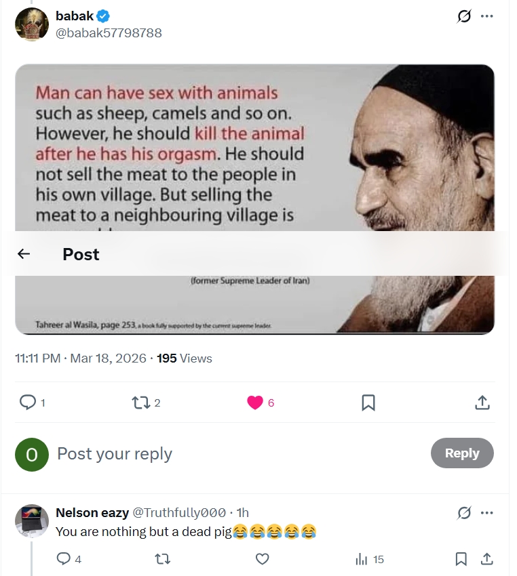The width and height of the screenshot is (517, 576).
Task: Open Grok icon on Nelson eazy's reply
Action: [464, 513]
